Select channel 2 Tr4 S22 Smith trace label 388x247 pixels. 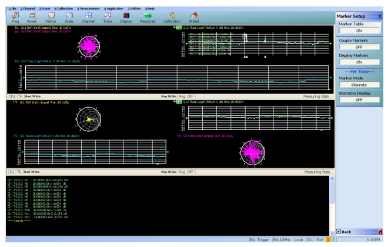pyautogui.click(x=205, y=136)
